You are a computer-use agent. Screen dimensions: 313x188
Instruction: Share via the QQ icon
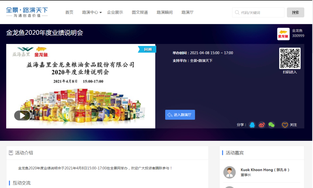252,125
